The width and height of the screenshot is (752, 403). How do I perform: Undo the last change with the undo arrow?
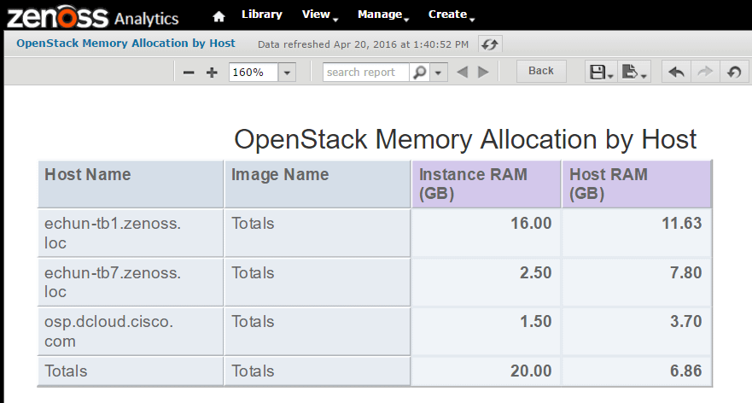pyautogui.click(x=676, y=73)
